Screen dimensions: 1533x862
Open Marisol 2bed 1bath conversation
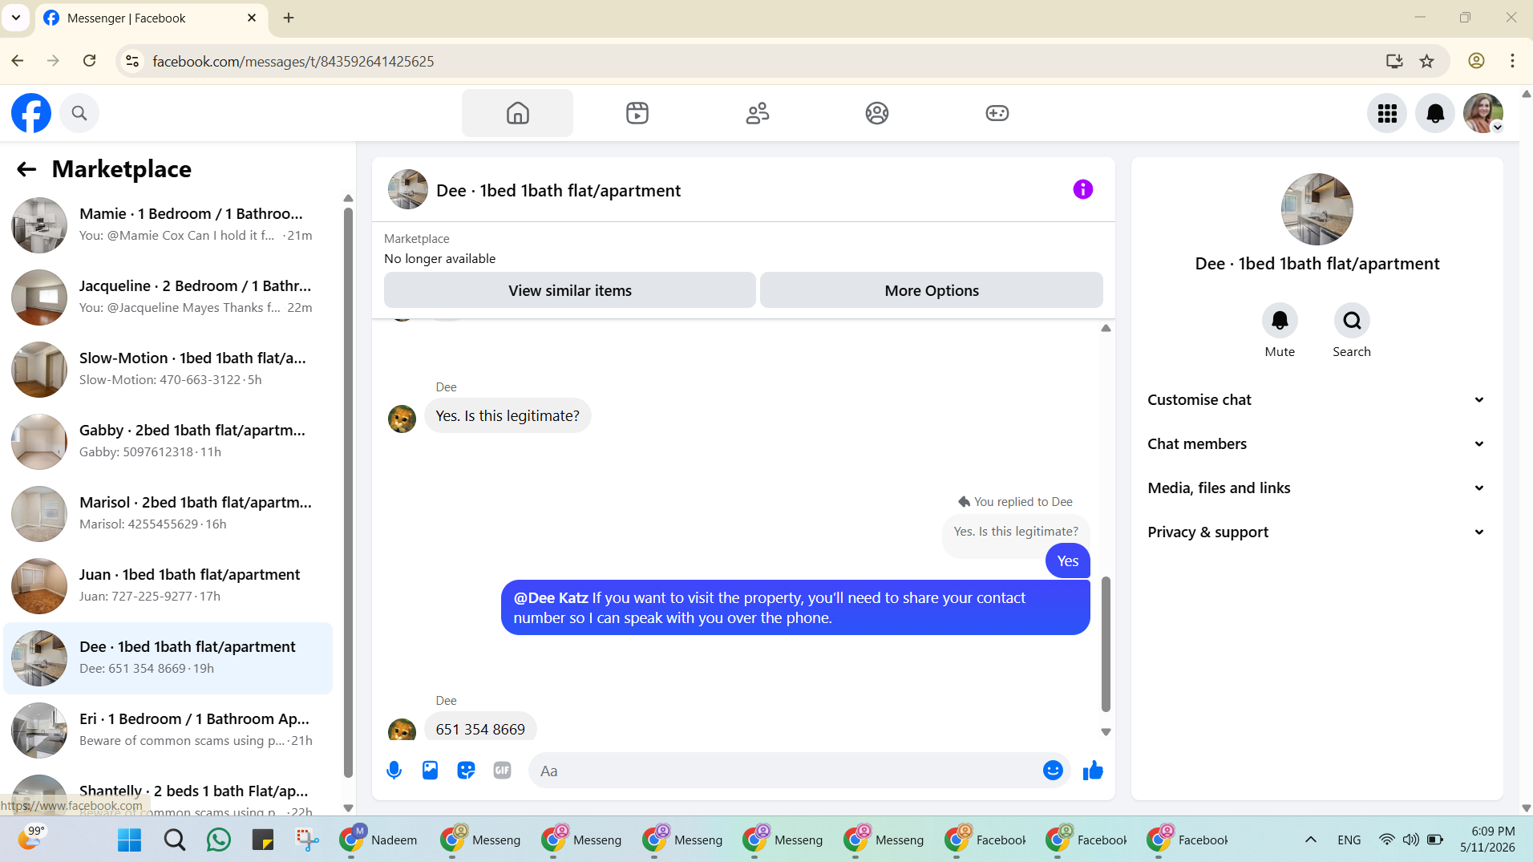tap(168, 513)
